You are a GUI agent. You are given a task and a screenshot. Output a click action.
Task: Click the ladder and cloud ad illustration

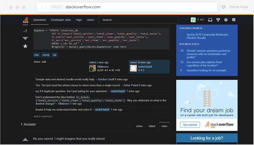click(207, 95)
